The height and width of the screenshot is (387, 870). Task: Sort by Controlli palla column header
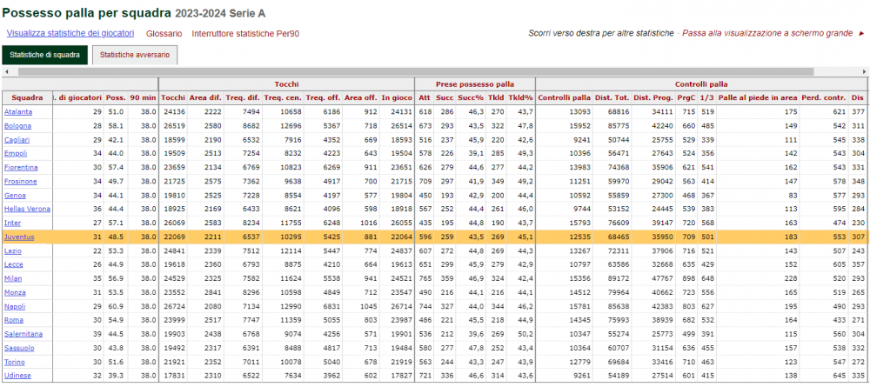[x=565, y=97]
